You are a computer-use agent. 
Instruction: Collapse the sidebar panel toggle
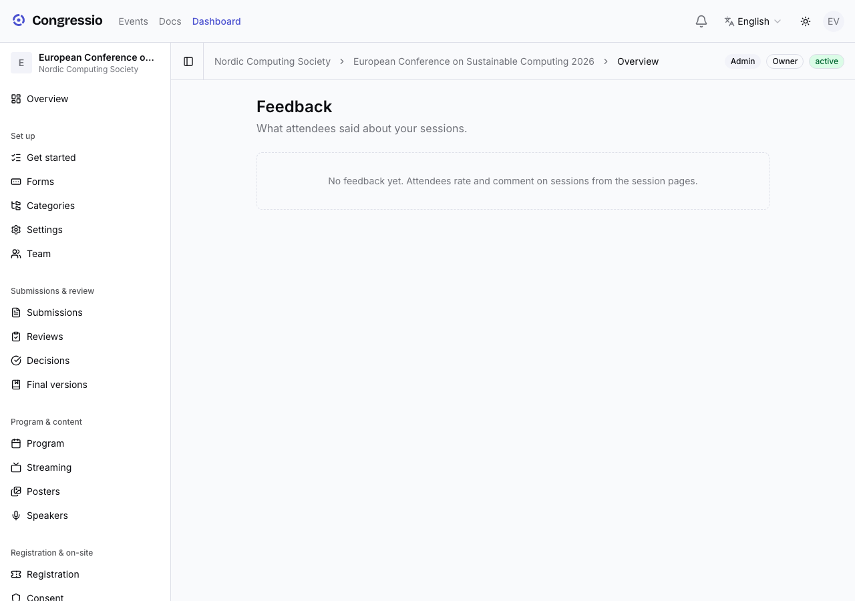click(188, 61)
